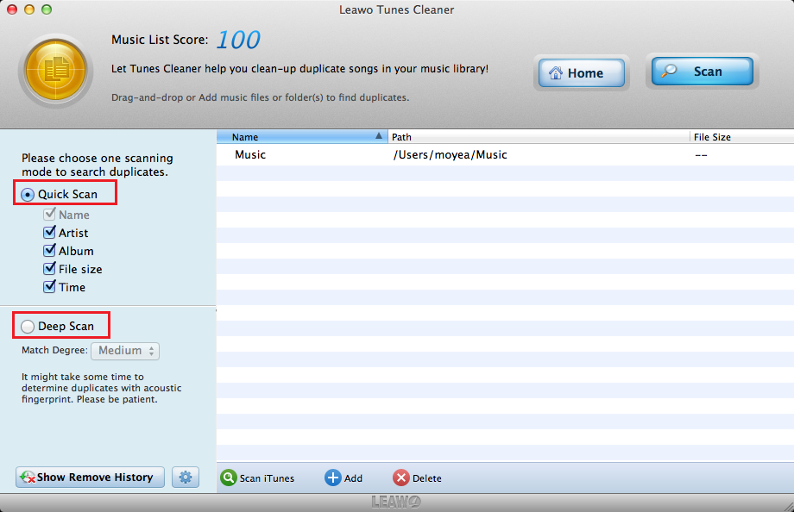794x512 pixels.
Task: Click the green Scan iTunes magnifier icon
Action: (229, 478)
